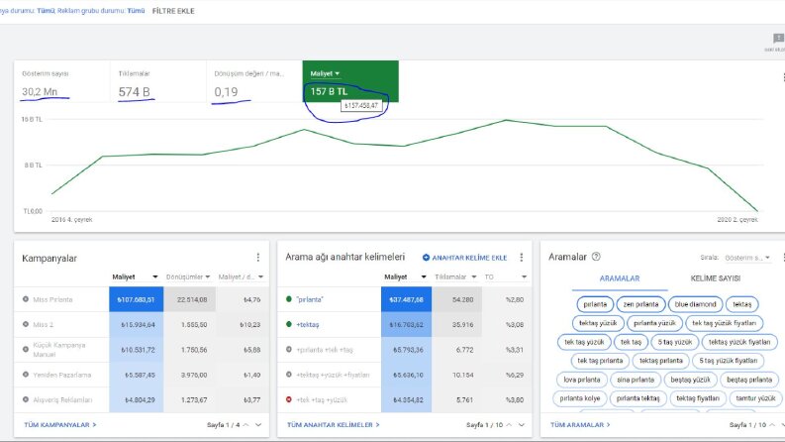Screen dimensions: 785x442
Task: Toggle status dot for Küçük Kampanya Manuel
Action: 26,349
